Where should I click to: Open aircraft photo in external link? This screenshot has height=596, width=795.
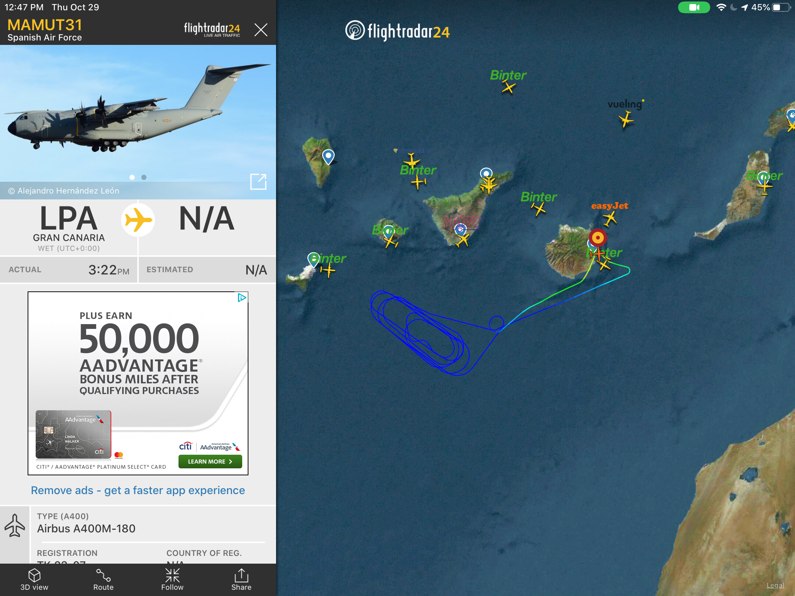tap(258, 181)
